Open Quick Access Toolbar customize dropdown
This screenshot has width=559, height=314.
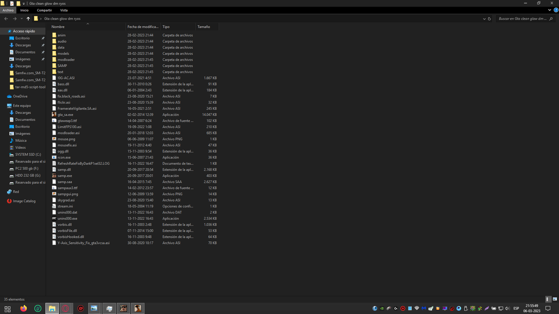(x=24, y=3)
